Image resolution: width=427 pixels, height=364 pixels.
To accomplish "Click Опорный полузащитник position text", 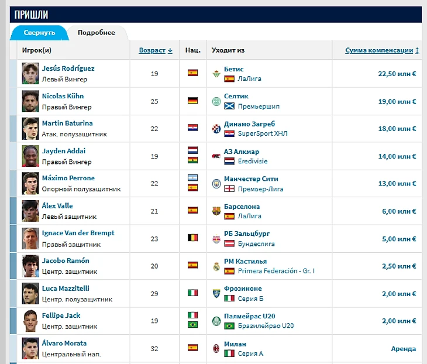I will 81,189.
